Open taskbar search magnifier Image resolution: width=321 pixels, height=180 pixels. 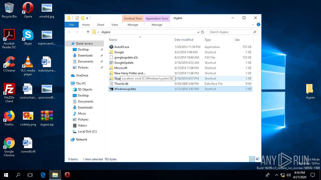[18, 175]
